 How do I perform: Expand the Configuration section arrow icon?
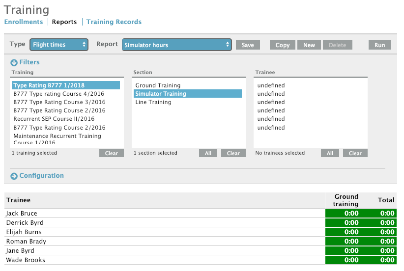pyautogui.click(x=14, y=176)
